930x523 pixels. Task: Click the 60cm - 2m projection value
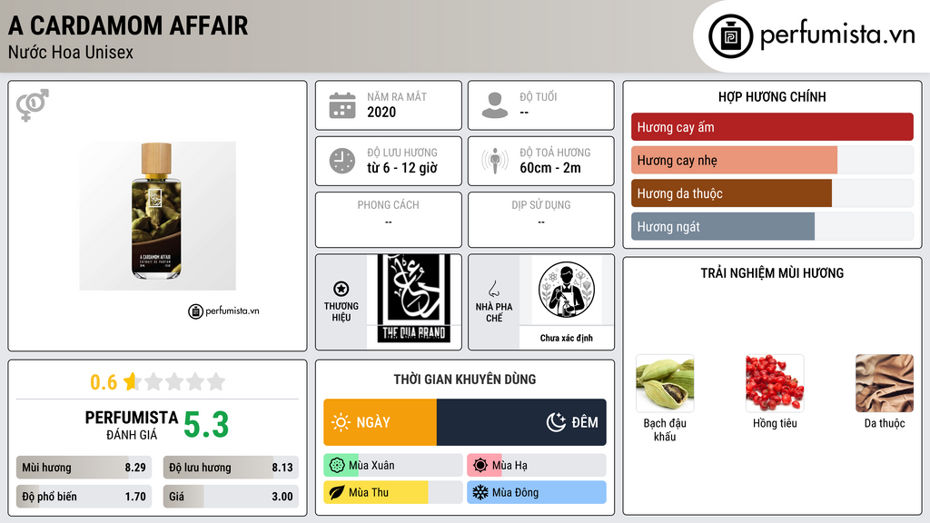coord(550,168)
